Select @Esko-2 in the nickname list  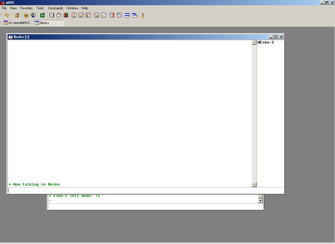pyautogui.click(x=265, y=42)
